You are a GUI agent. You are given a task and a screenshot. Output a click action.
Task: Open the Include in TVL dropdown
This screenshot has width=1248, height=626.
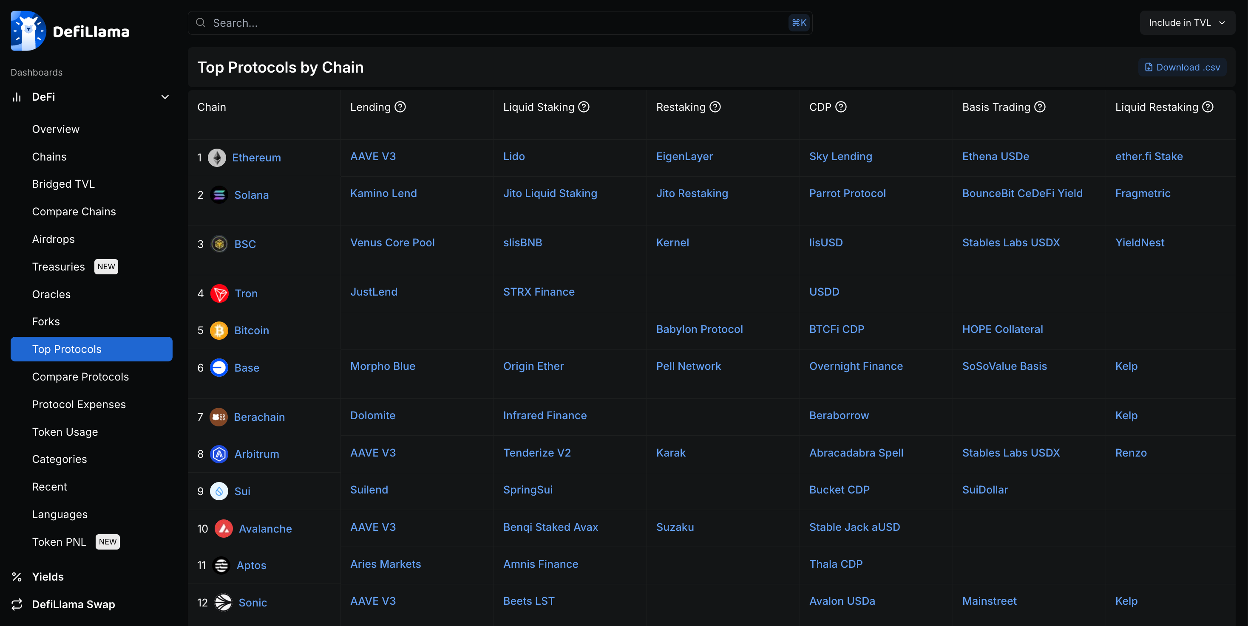coord(1187,23)
